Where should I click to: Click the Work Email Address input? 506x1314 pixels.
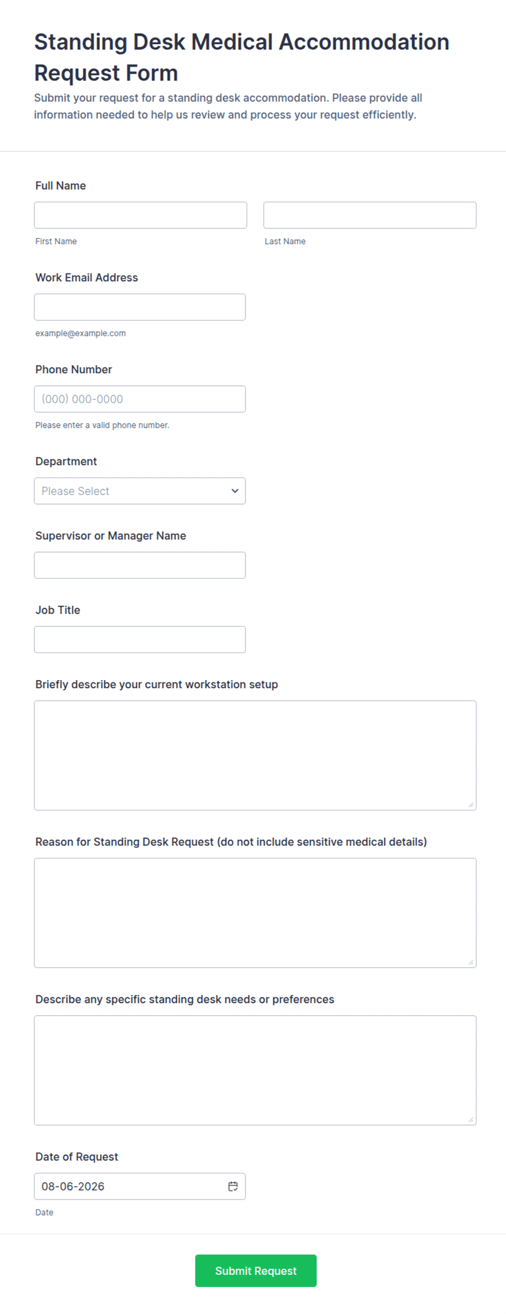click(140, 307)
